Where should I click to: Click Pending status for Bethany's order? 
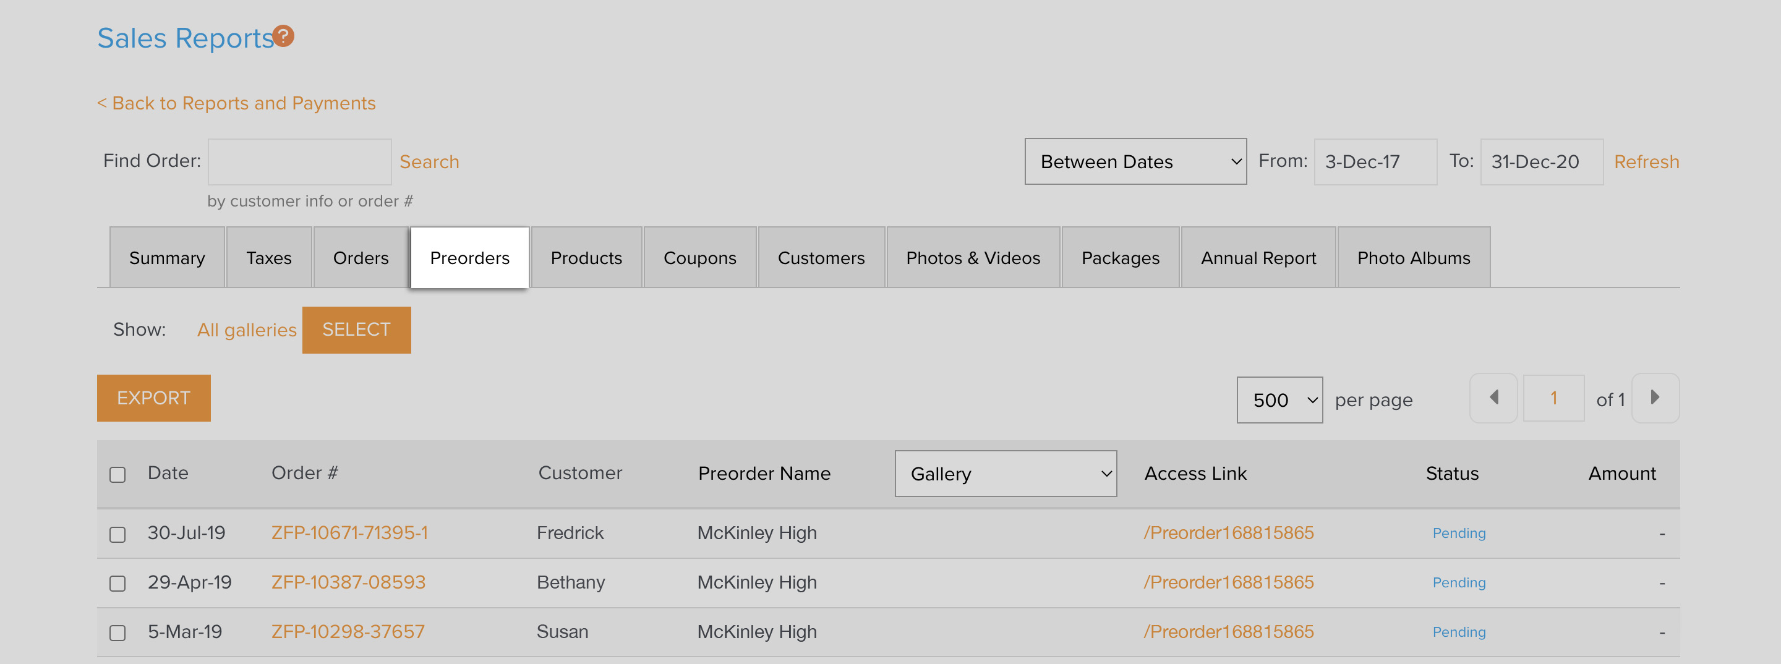pyautogui.click(x=1459, y=582)
